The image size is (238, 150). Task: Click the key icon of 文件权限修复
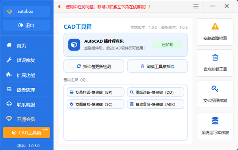[x=215, y=89]
